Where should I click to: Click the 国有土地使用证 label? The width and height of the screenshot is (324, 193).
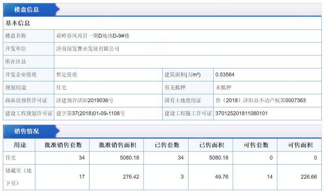pyautogui.click(x=183, y=101)
